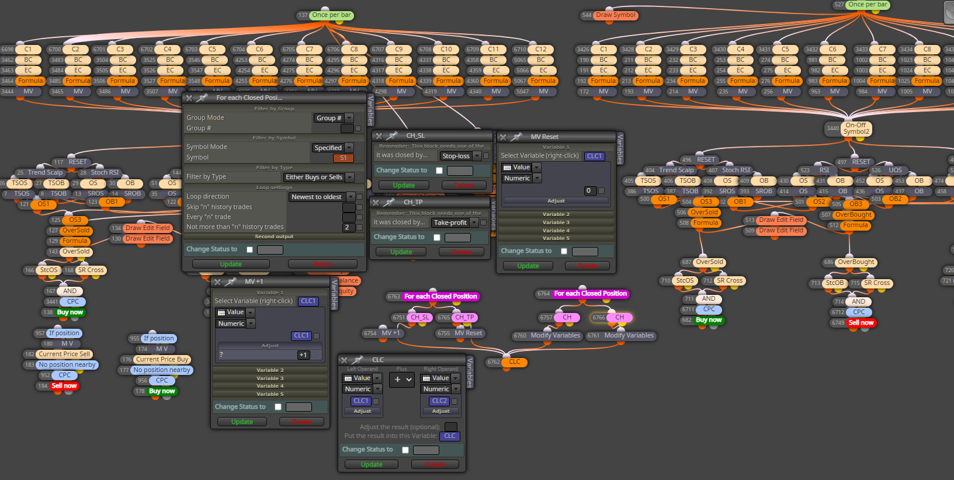Click Adjust under CLC left operand
The width and height of the screenshot is (954, 480).
(362, 411)
